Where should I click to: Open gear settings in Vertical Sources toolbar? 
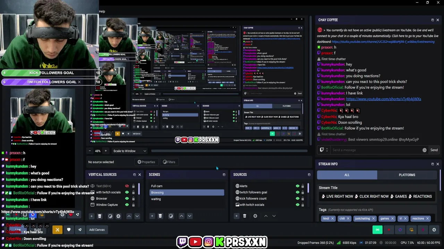coord(118,216)
